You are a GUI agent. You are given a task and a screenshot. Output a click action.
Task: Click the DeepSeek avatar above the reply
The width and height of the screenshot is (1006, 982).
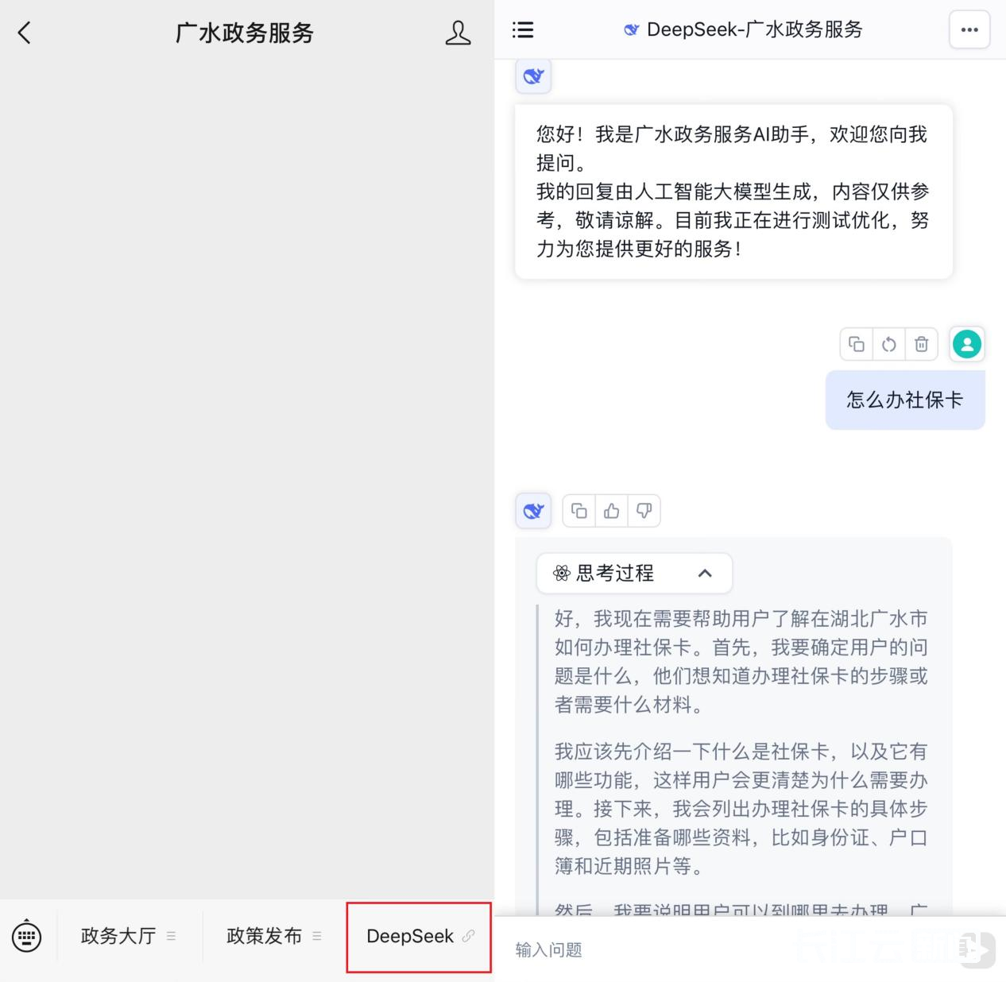(x=533, y=511)
